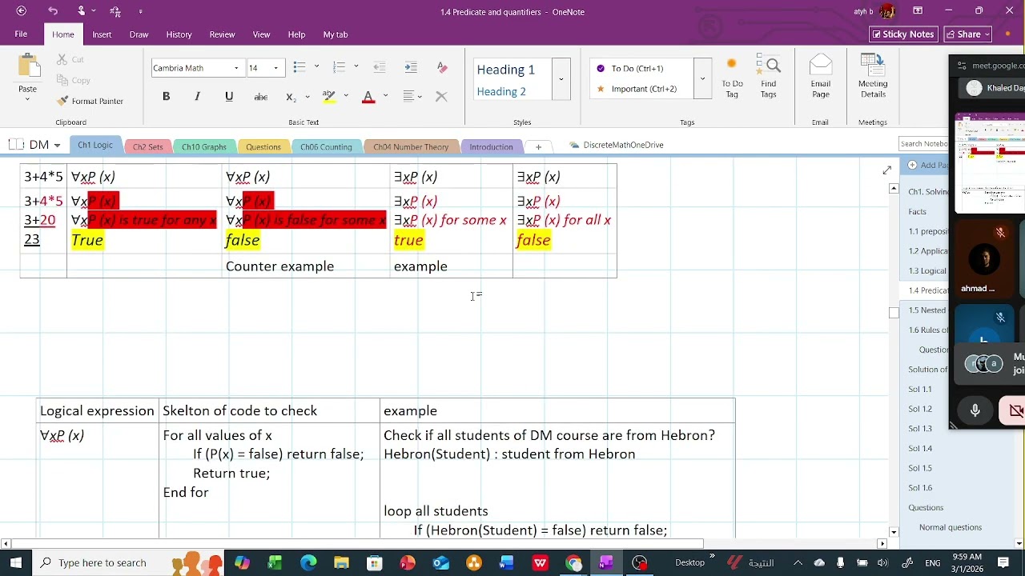Toggle strikethrough formatting
The height and width of the screenshot is (576, 1025).
click(x=260, y=96)
